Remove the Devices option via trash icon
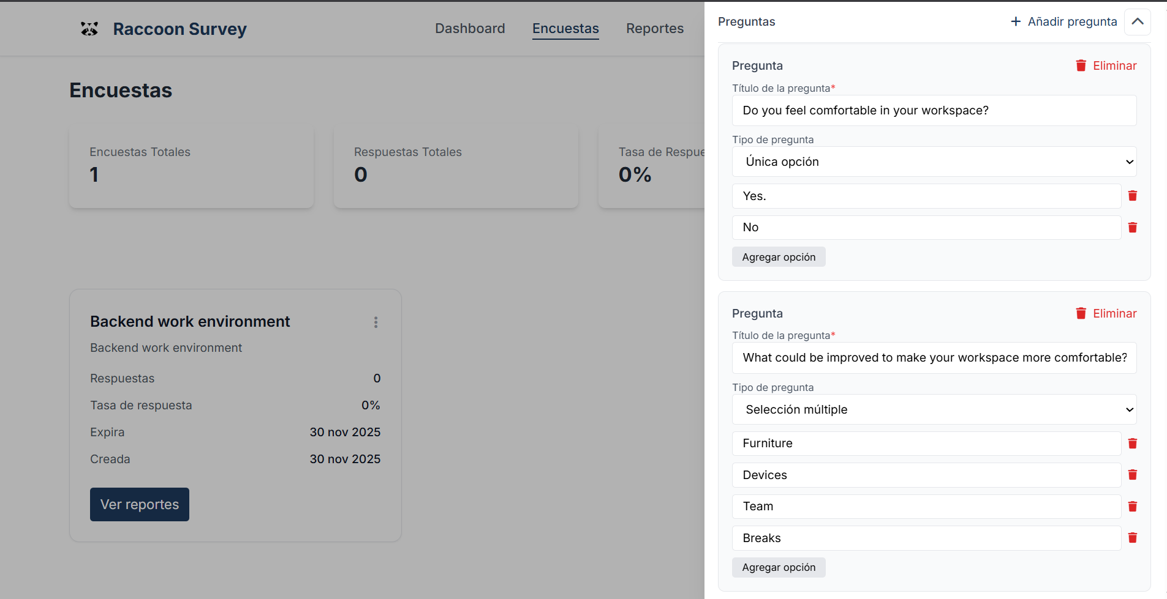Image resolution: width=1167 pixels, height=599 pixels. click(x=1132, y=475)
